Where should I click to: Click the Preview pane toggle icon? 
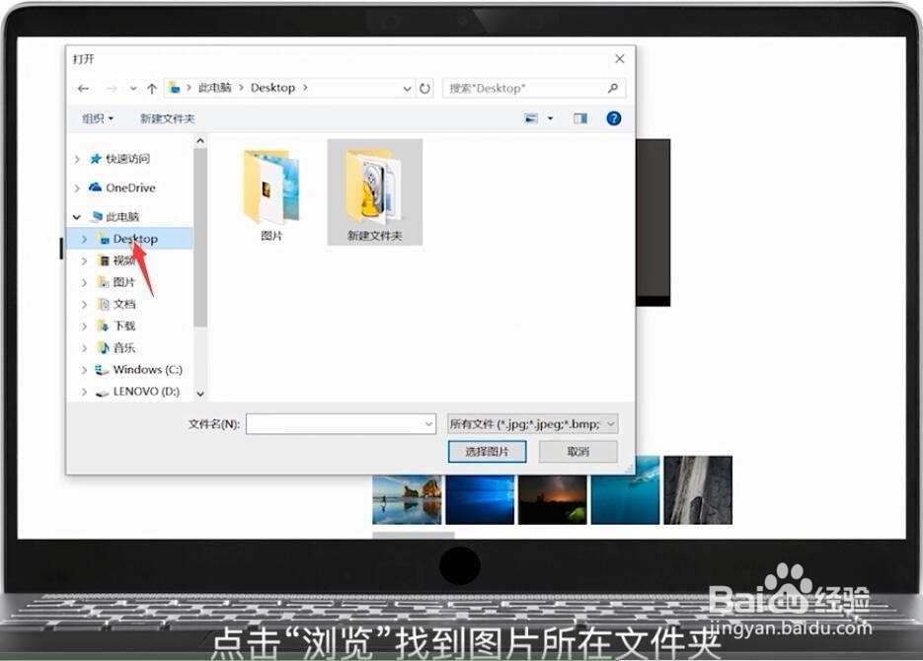tap(580, 117)
